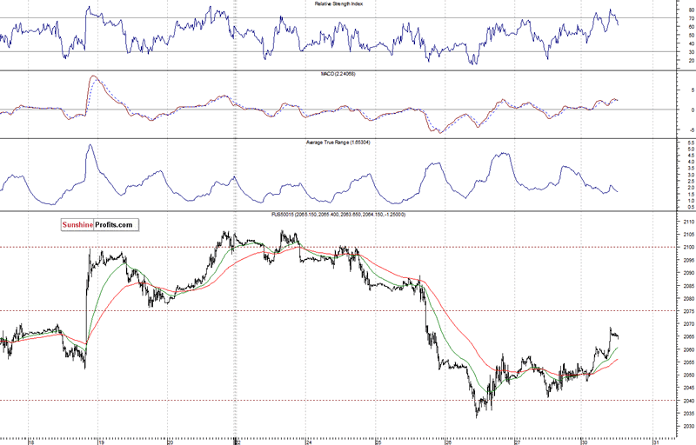Click date label 22 on time axis
Image resolution: width=696 pixels, height=445 pixels.
(x=238, y=442)
